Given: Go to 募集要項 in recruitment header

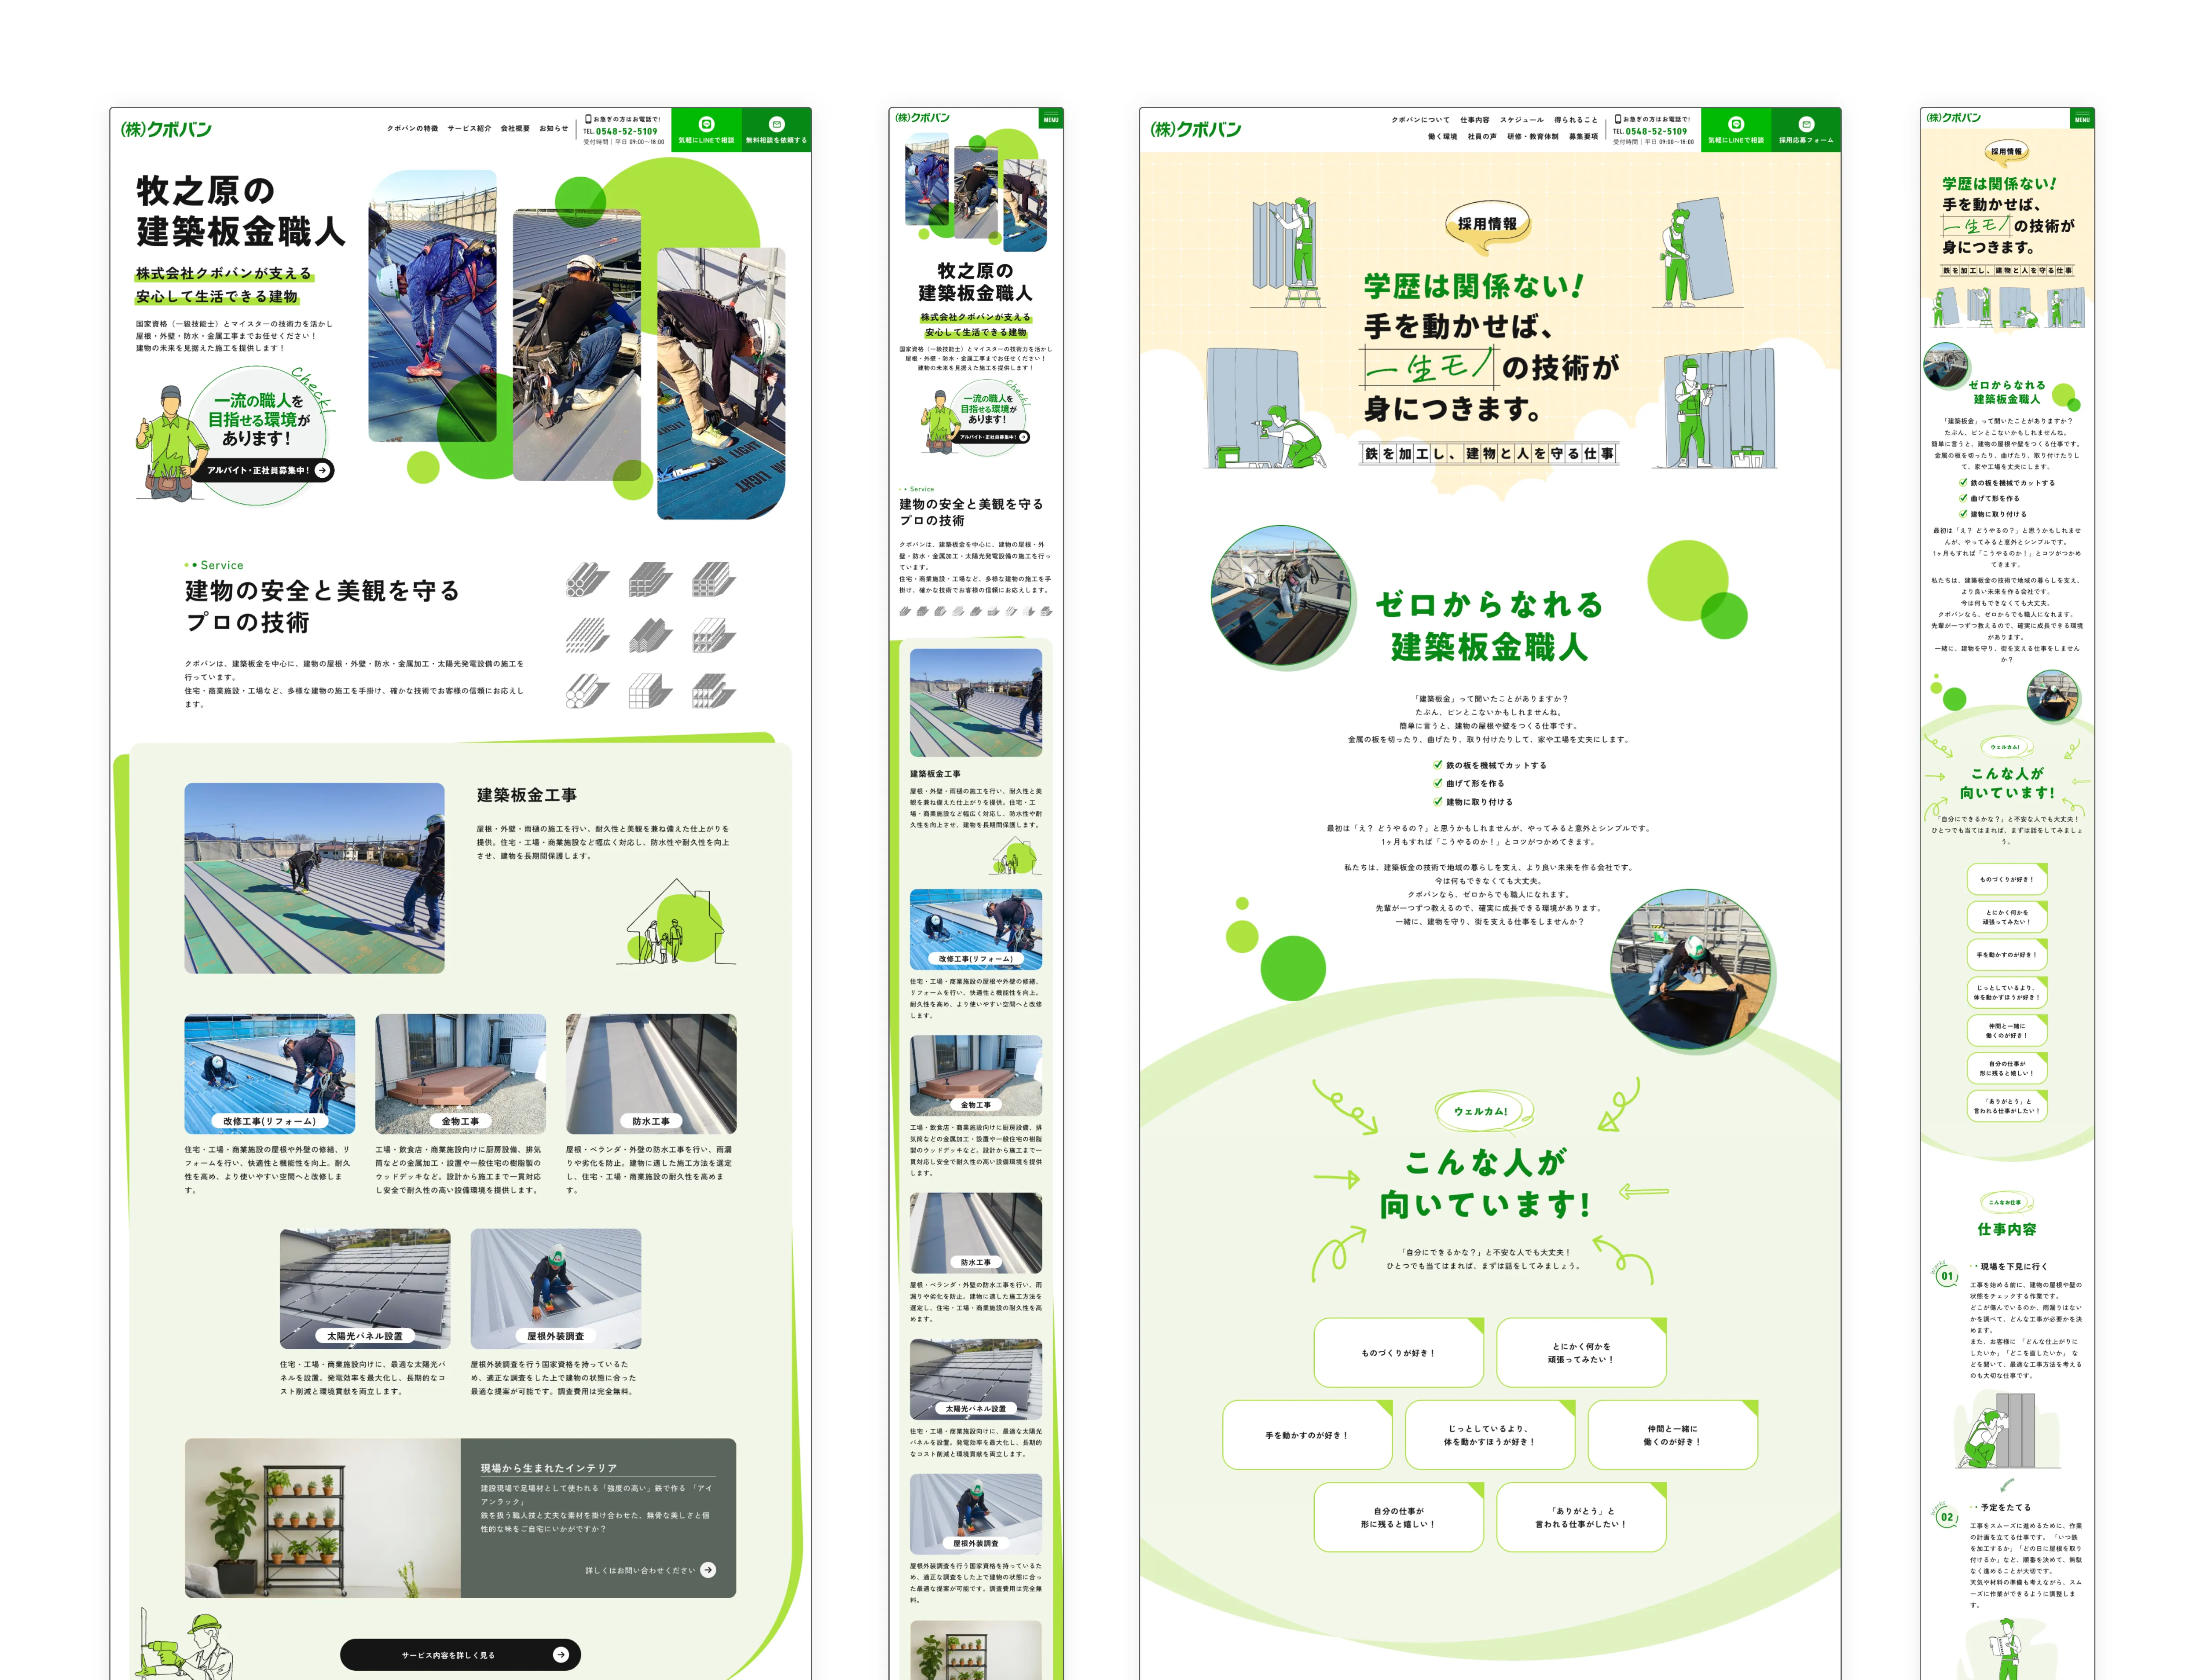Looking at the screenshot, I should (x=1583, y=136).
